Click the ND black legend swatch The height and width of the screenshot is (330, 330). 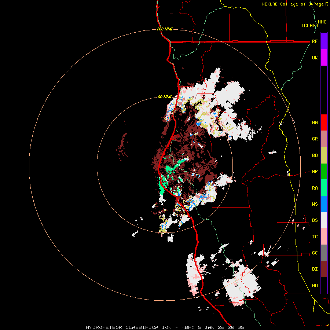pyautogui.click(x=324, y=285)
